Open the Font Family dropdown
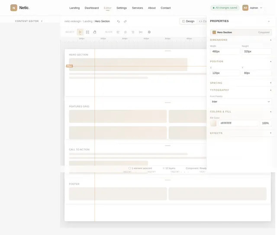The width and height of the screenshot is (277, 235). coord(241,101)
